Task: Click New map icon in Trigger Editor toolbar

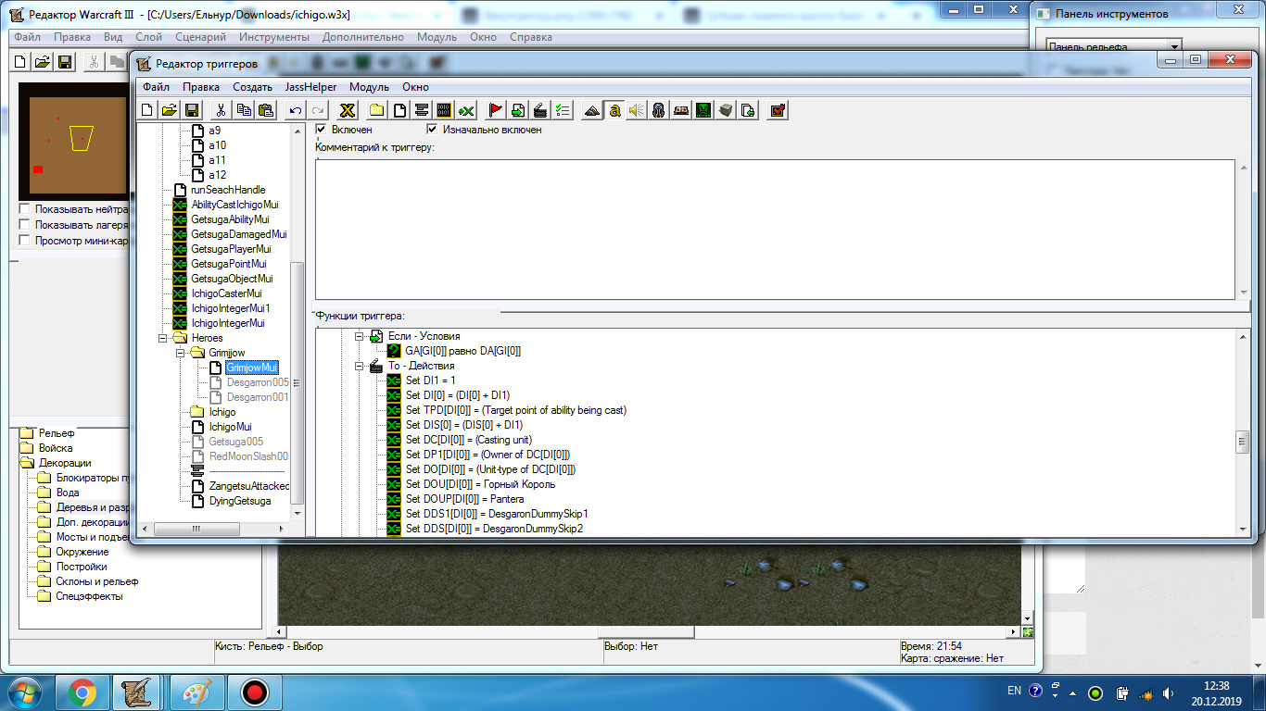Action: coord(146,110)
